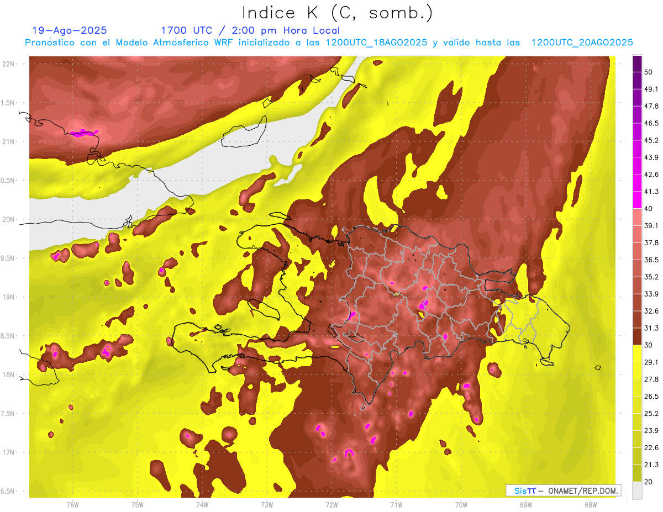
Task: Click the 19N latitude label
Action: [x=9, y=297]
